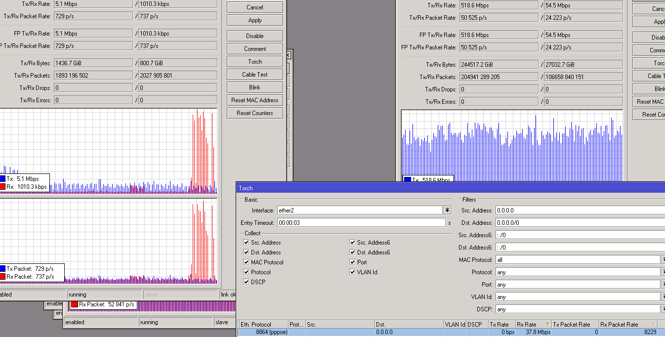Sort by the Rx Packet Rate column header
Viewport: 665px width, 337px height.
(x=628, y=325)
